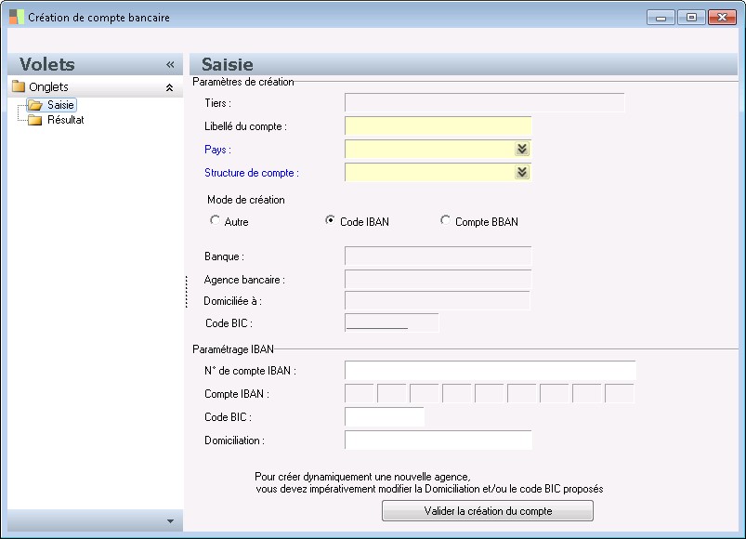746x539 pixels.
Task: Click the Onglets folder icon
Action: 18,87
